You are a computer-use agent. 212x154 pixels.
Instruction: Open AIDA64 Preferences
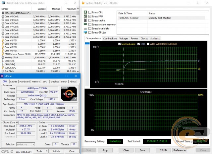coord(180,150)
